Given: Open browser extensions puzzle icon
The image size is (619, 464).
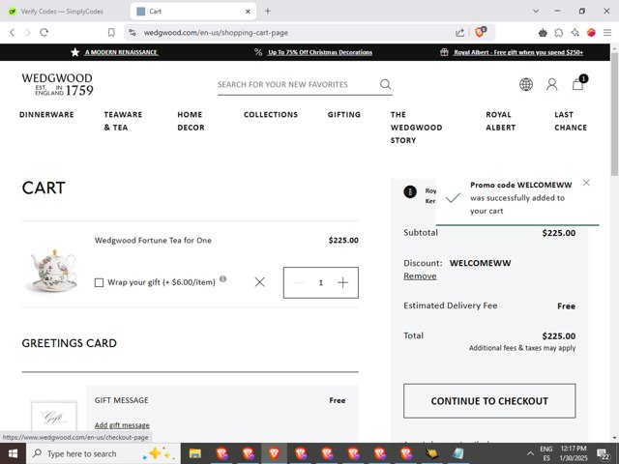Looking at the screenshot, I should pyautogui.click(x=559, y=33).
